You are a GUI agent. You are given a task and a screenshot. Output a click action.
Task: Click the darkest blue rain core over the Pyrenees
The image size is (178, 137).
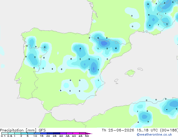[x=104, y=43]
